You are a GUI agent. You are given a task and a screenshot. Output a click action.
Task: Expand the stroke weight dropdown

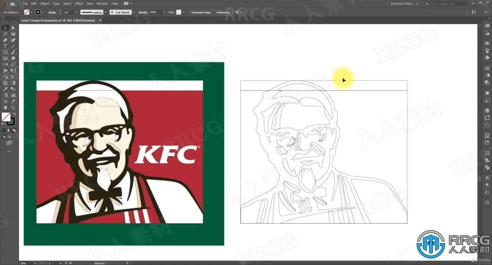[76, 12]
